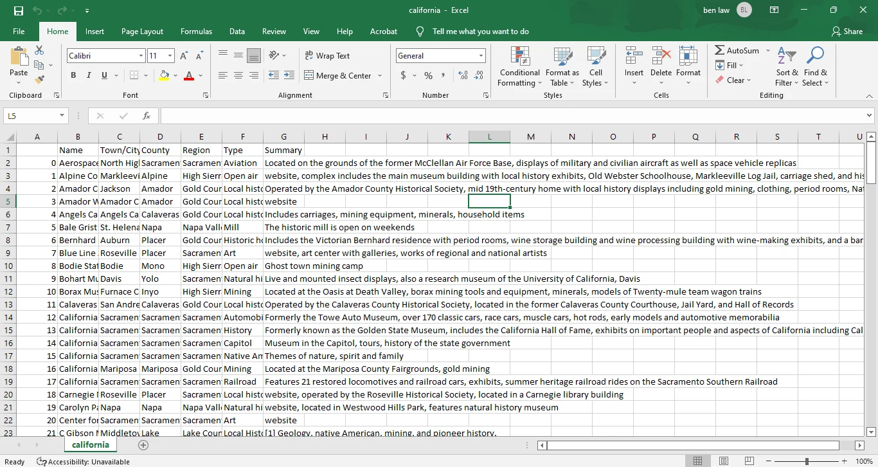Open the Calibri font name dropdown
This screenshot has width=878, height=467.
(x=141, y=56)
